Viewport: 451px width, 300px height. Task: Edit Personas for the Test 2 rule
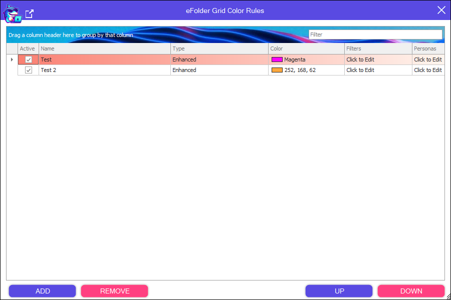click(427, 70)
